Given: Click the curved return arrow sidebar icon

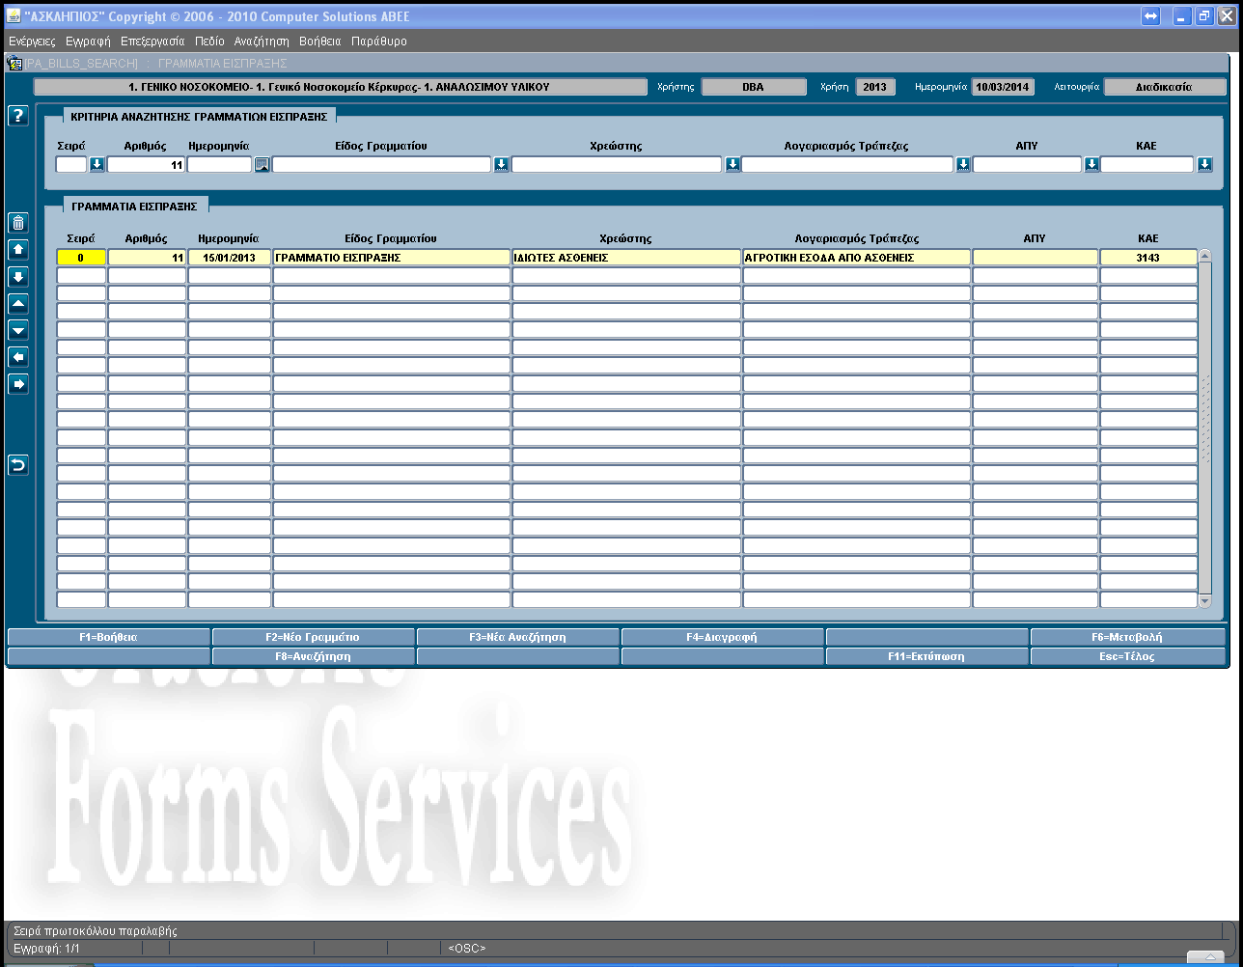Looking at the screenshot, I should 17,465.
